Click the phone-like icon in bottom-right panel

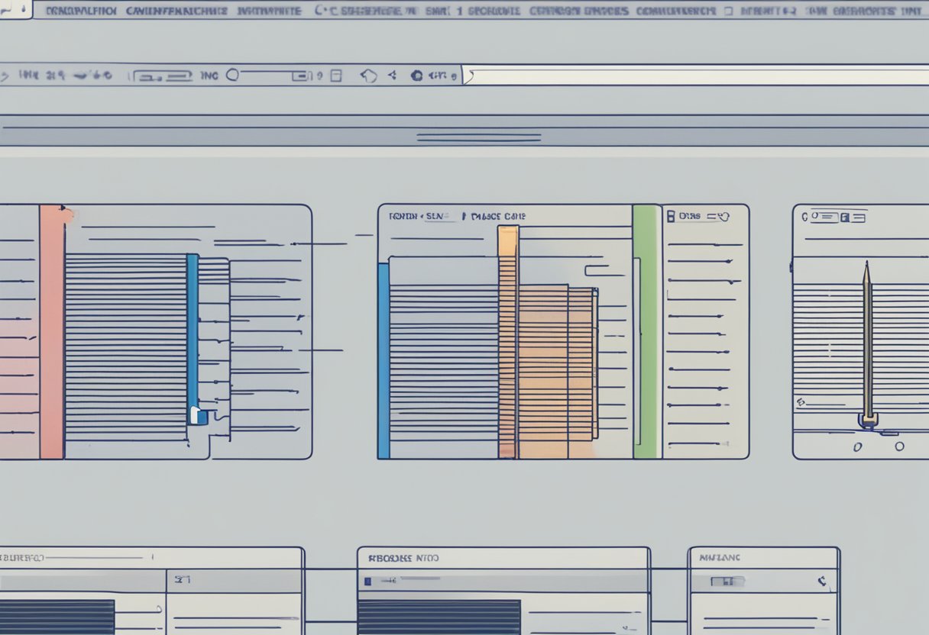822,582
